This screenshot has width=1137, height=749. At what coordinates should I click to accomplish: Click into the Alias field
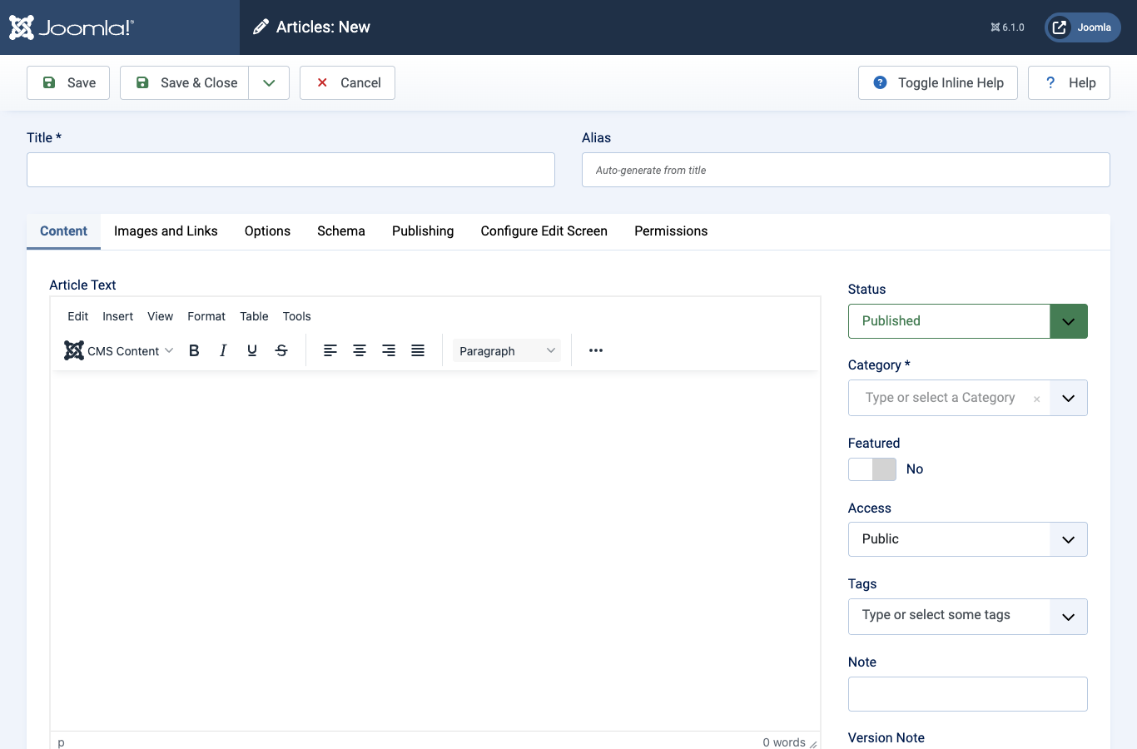point(846,170)
